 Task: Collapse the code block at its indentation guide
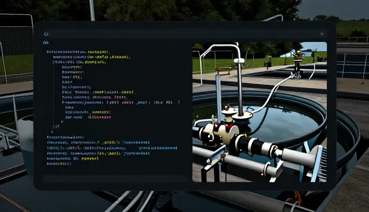(x=54, y=94)
